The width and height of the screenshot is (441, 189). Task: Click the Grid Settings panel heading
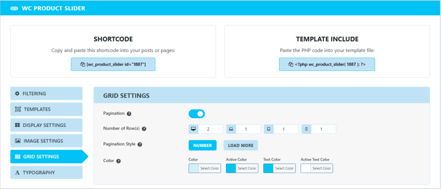pyautogui.click(x=126, y=96)
